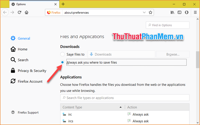Screen dimensions: 200x125
Task: Select the Options browser tab
Action: pos(34,4)
